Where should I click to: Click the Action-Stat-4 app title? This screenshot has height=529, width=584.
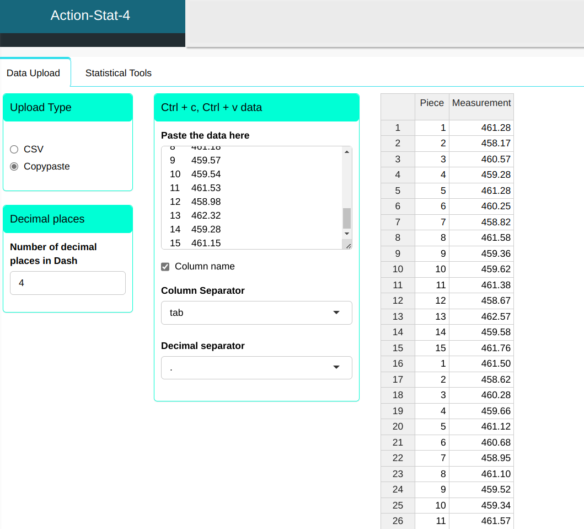pyautogui.click(x=90, y=15)
